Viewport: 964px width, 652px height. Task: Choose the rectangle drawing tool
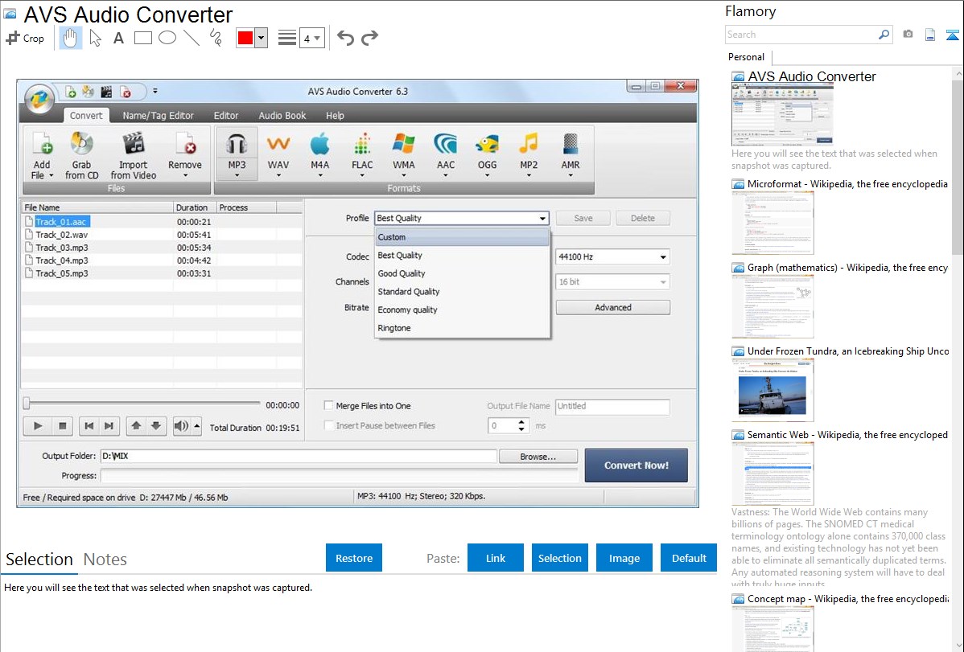143,38
